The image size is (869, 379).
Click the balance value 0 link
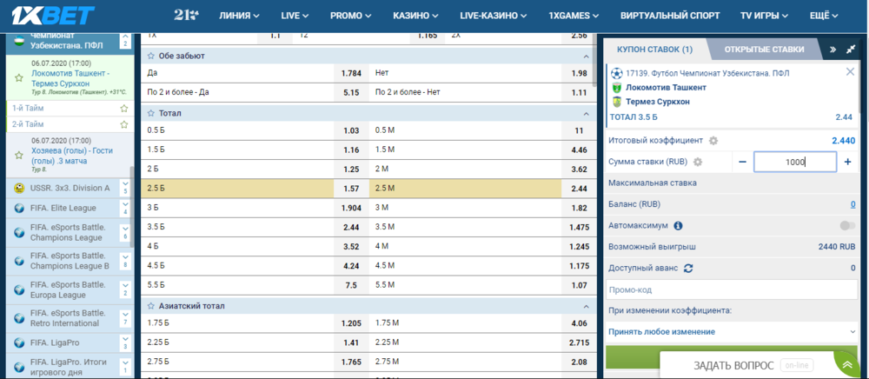click(853, 204)
